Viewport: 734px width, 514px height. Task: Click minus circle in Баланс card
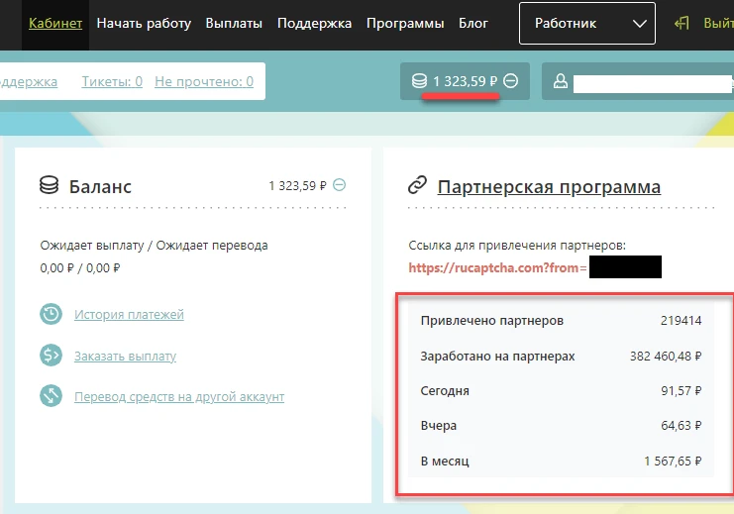(x=340, y=185)
